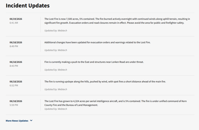The image size is (199, 130).
Task: Select the evacuation orders and warnings update text
Action: 97,42
